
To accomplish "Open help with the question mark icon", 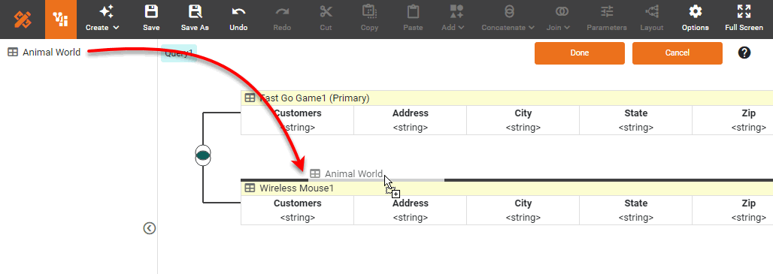I will coord(744,53).
